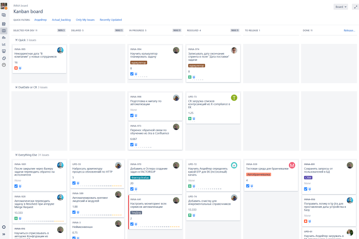This screenshot has height=239, width=359.
Task: Open the Issues panel icon in the sidebar
Action: [x=4, y=51]
